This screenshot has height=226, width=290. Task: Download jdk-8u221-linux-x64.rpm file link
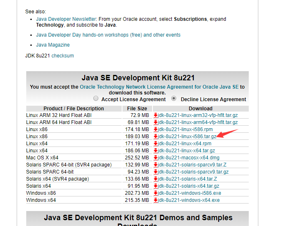(x=185, y=144)
